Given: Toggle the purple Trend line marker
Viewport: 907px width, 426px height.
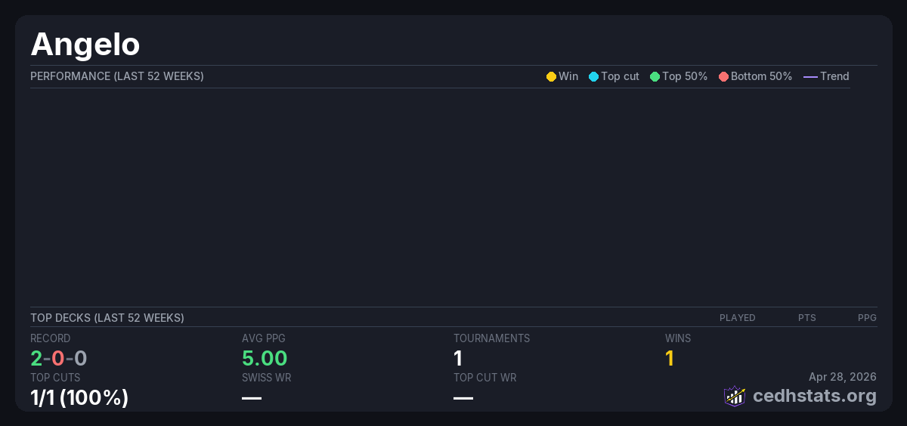Looking at the screenshot, I should click(810, 76).
